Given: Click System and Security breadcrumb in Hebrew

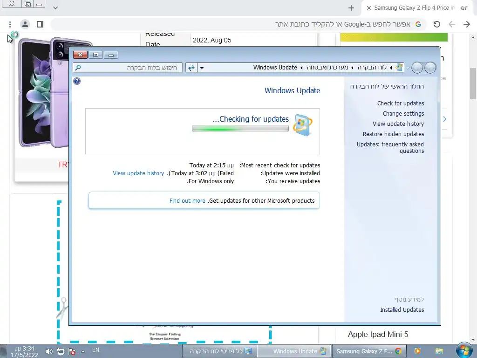Looking at the screenshot, I should [327, 67].
